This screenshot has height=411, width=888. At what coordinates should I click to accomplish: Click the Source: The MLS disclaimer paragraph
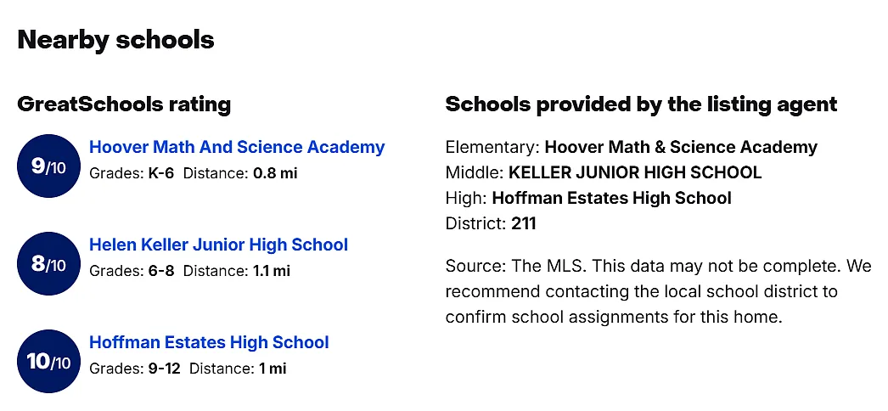[658, 291]
